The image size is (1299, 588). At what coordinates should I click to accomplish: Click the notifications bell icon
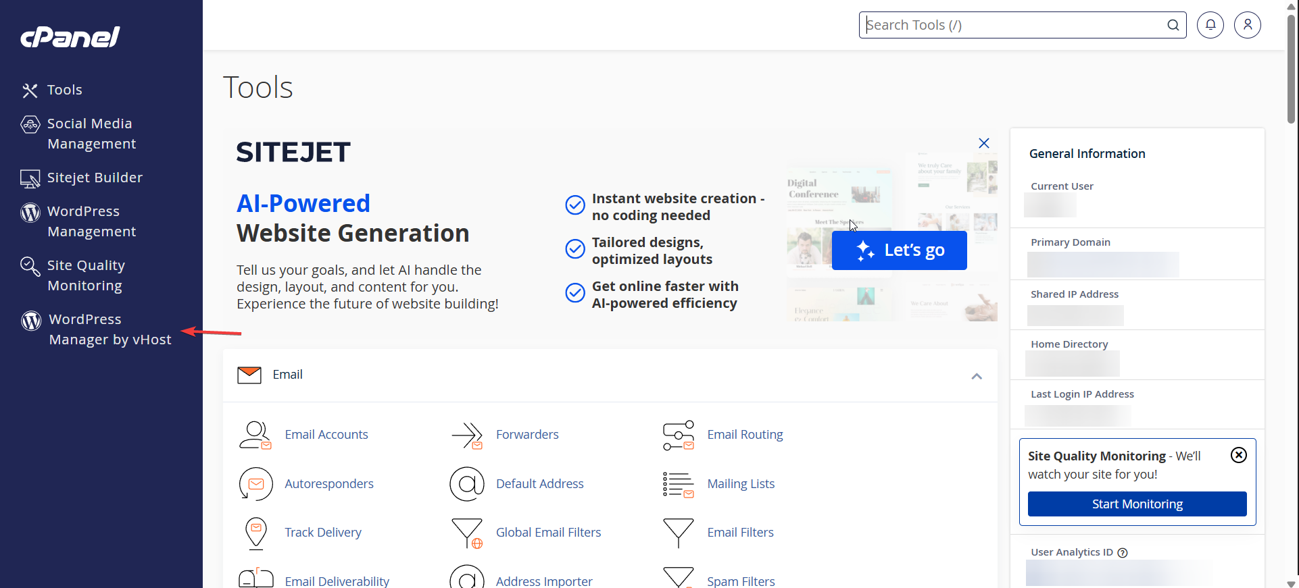[1210, 25]
